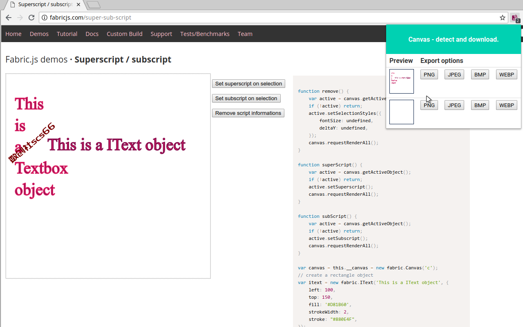Click 'Canvas - detect and download.' header
This screenshot has width=523, height=327.
click(x=454, y=40)
